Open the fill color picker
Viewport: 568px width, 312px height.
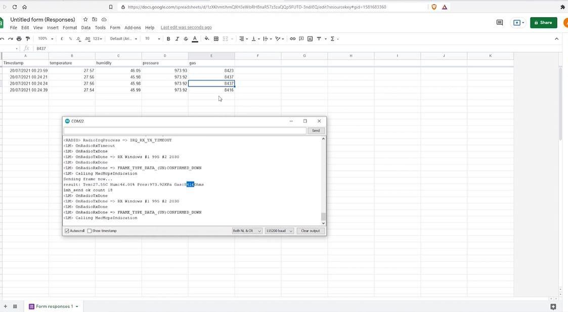[x=206, y=39]
